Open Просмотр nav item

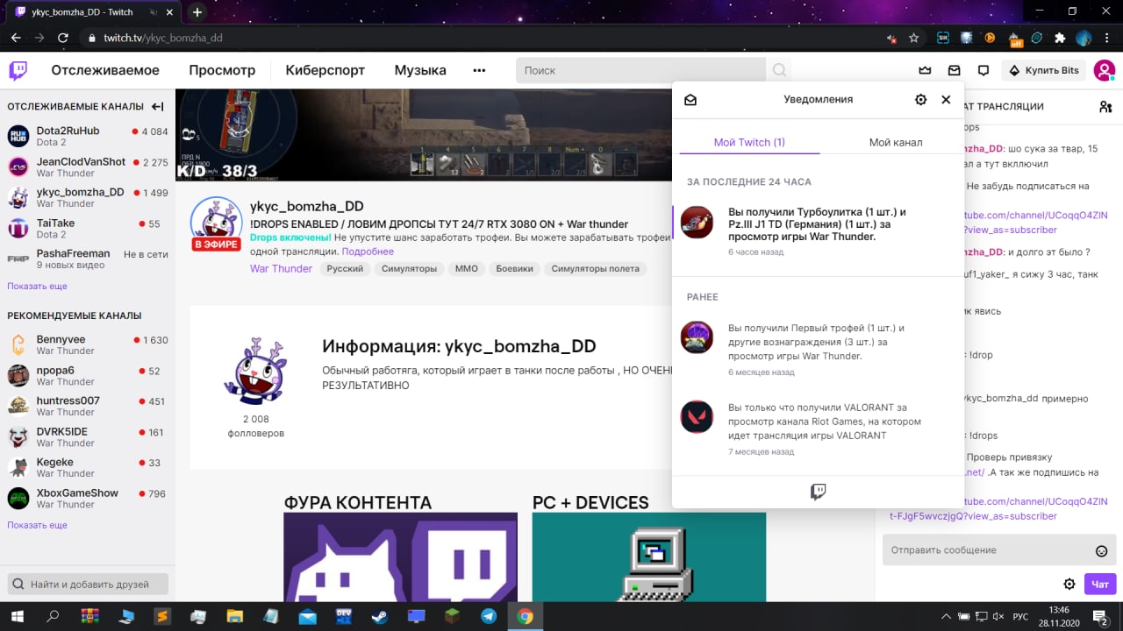point(222,70)
